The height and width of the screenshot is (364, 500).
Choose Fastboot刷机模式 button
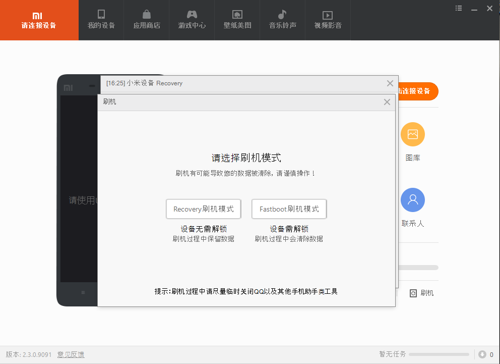pos(289,209)
